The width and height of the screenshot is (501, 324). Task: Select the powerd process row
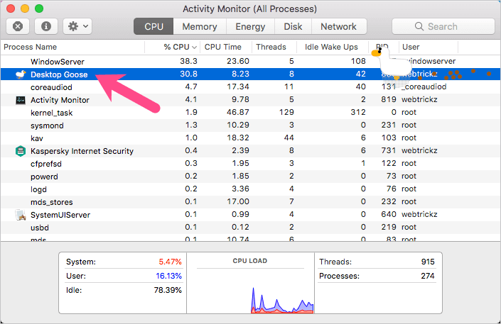click(250, 176)
